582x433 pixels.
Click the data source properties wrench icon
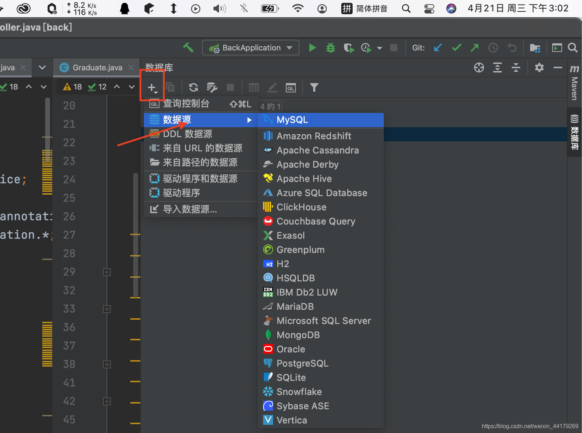pos(212,87)
